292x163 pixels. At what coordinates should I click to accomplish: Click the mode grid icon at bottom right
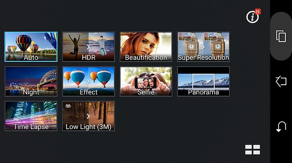(253, 150)
